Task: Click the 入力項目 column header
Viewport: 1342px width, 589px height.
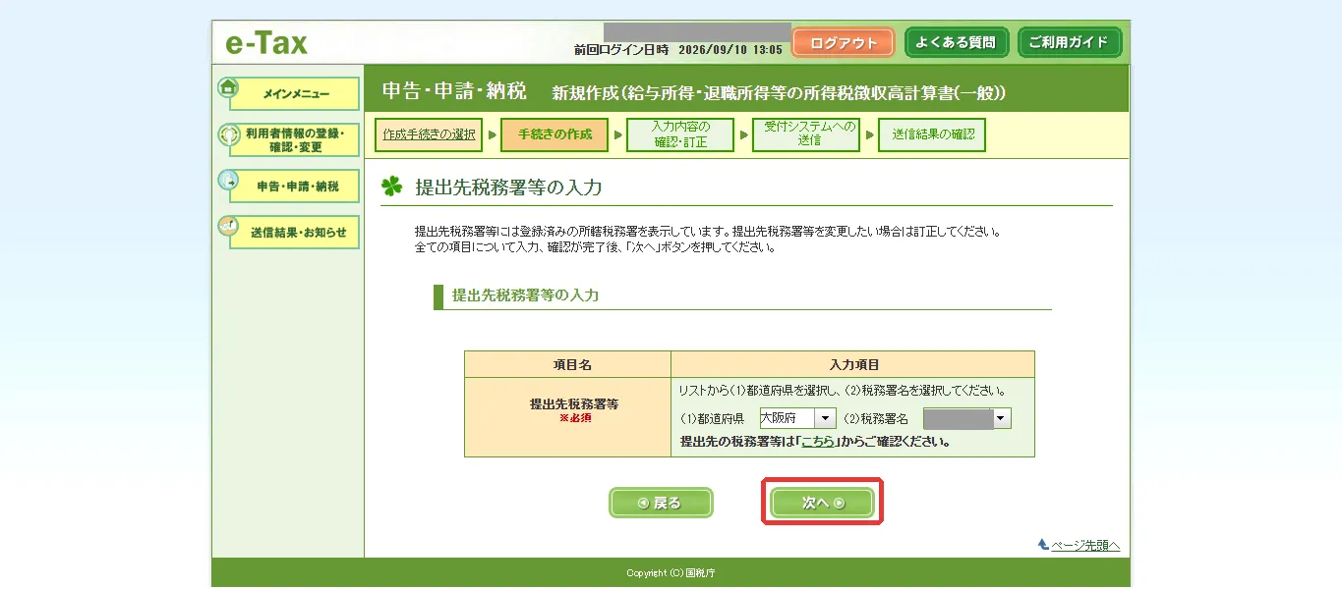Action: (854, 364)
